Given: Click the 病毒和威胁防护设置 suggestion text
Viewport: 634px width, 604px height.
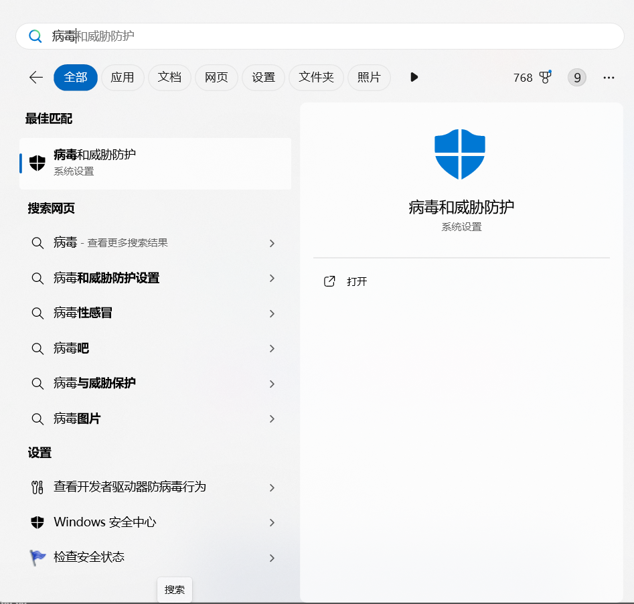Looking at the screenshot, I should [x=106, y=278].
